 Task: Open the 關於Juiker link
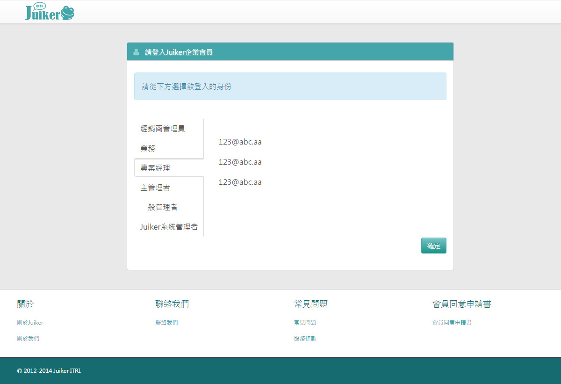tap(30, 322)
